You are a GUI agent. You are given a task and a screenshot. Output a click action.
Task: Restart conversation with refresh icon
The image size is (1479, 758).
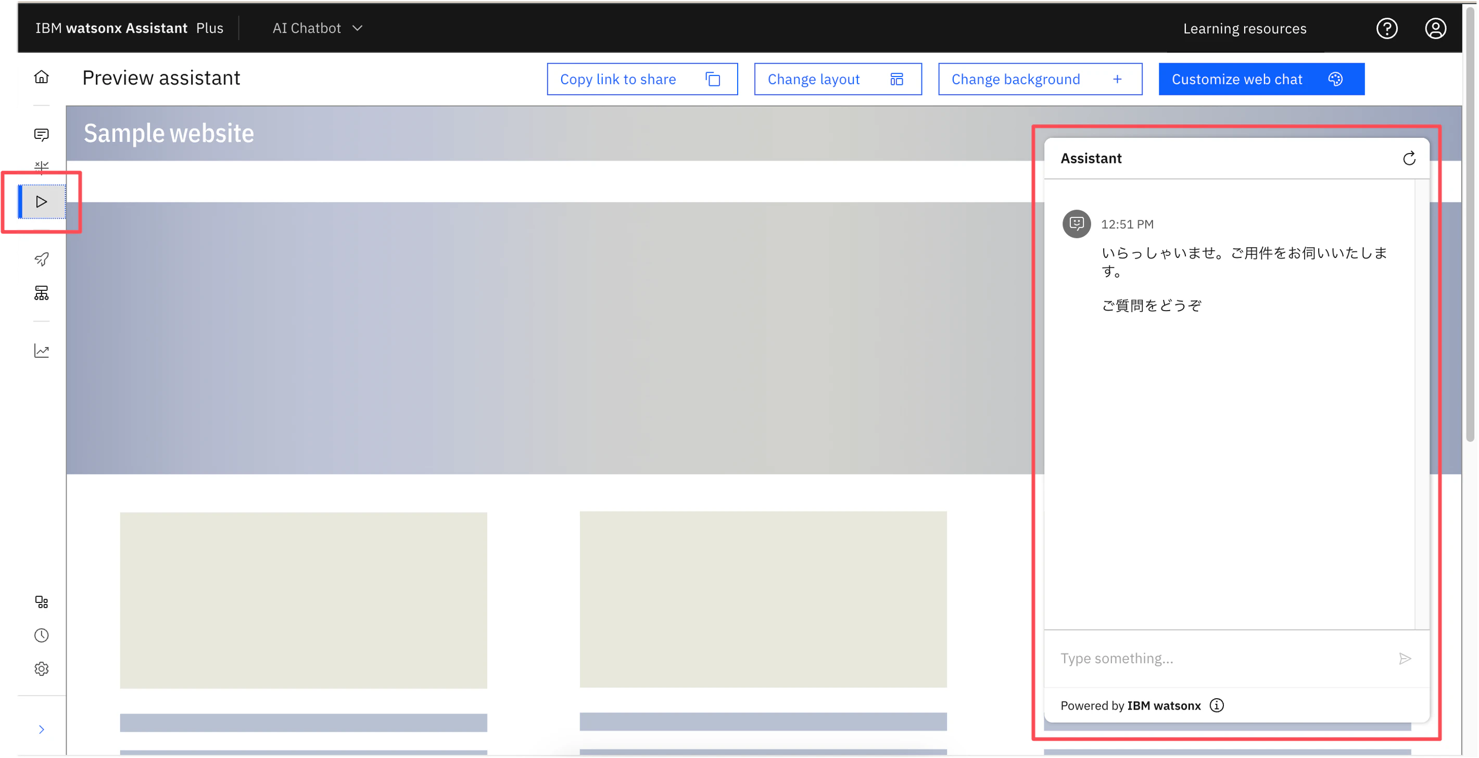coord(1408,158)
